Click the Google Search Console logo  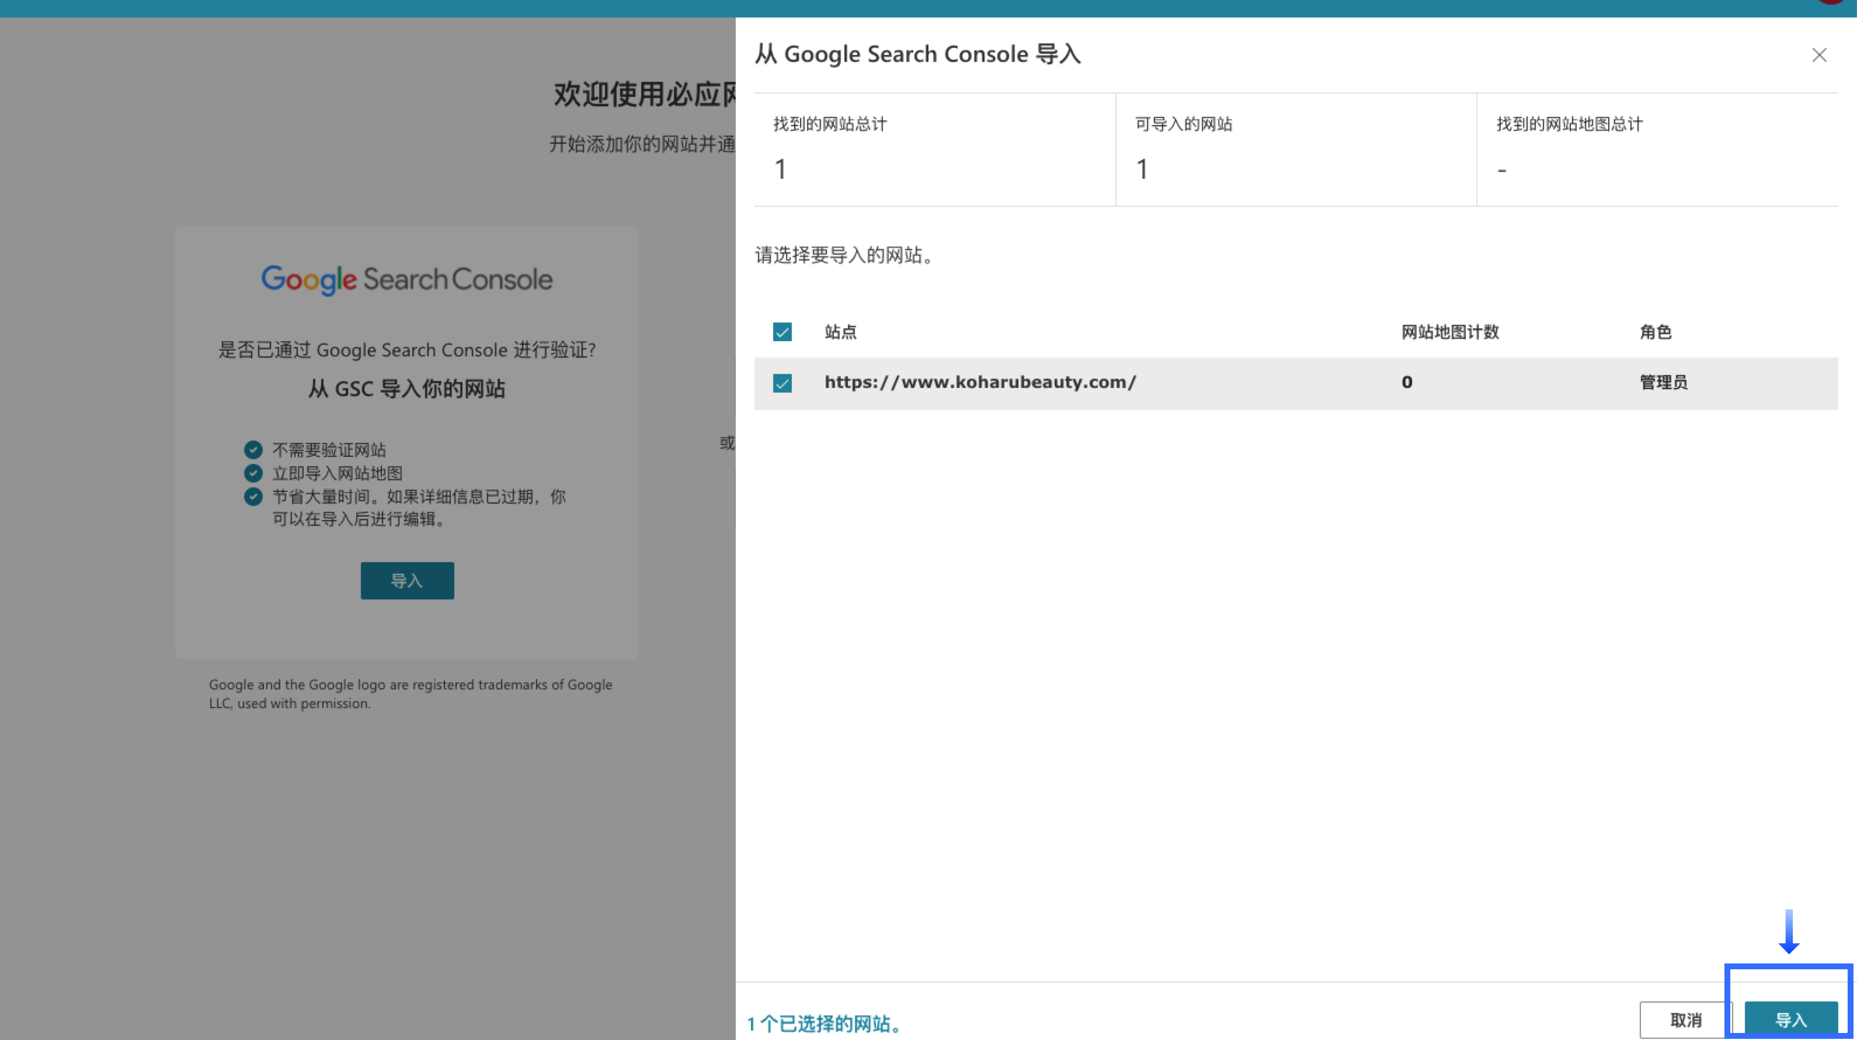pos(407,280)
